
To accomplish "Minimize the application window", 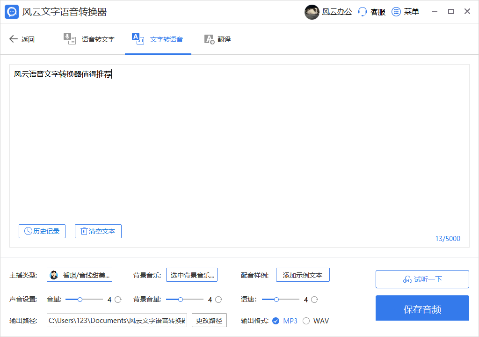I will pos(435,12).
